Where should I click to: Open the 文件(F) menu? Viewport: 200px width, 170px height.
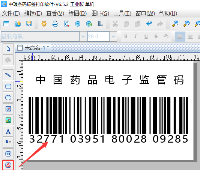coord(11,14)
